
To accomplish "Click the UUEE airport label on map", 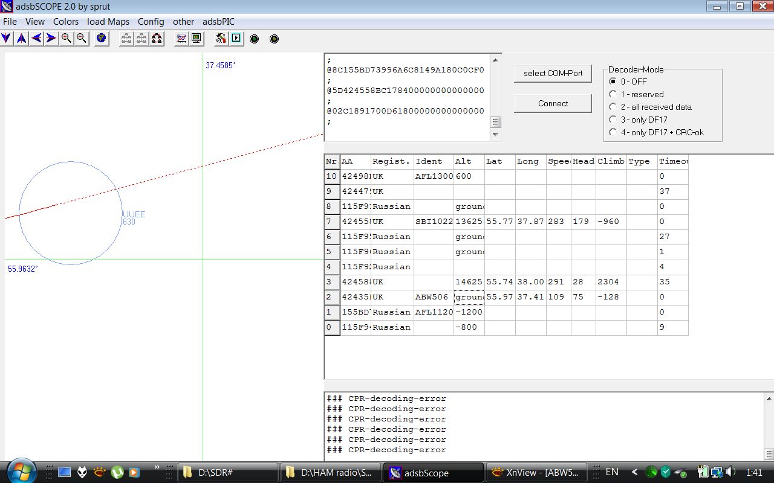I will (x=134, y=214).
